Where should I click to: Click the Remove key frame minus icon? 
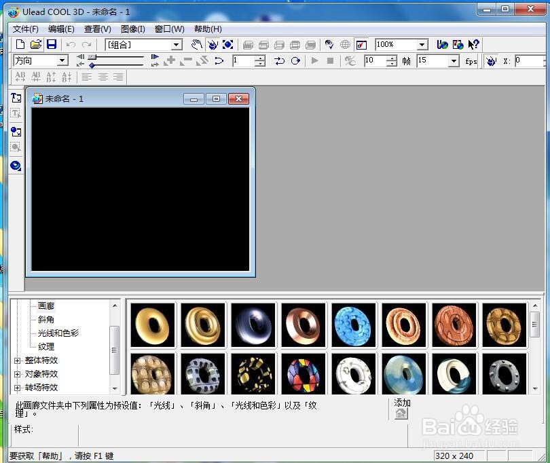tap(186, 60)
